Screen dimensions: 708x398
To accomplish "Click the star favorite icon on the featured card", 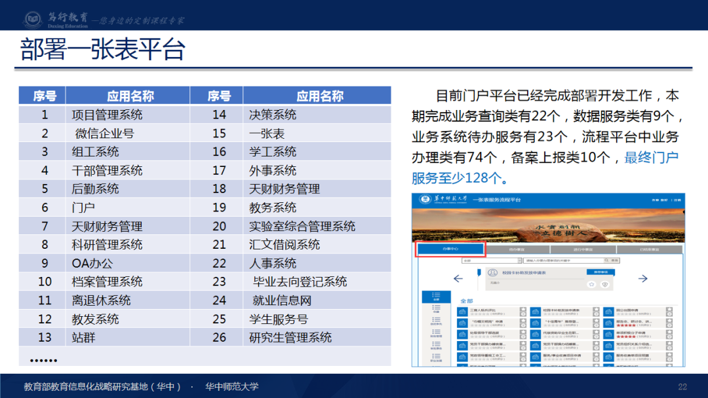I will pos(591,284).
